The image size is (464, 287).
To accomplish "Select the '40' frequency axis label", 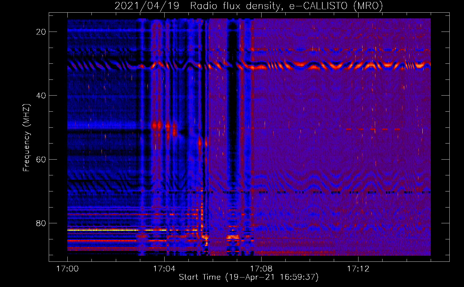I will [x=41, y=96].
